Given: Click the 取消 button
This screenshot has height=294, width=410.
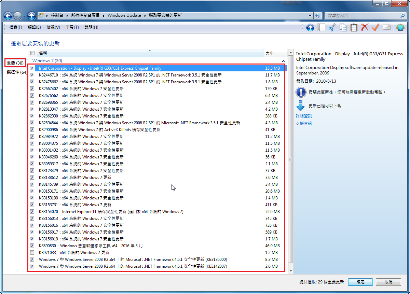Looking at the screenshot, I should pyautogui.click(x=388, y=282).
